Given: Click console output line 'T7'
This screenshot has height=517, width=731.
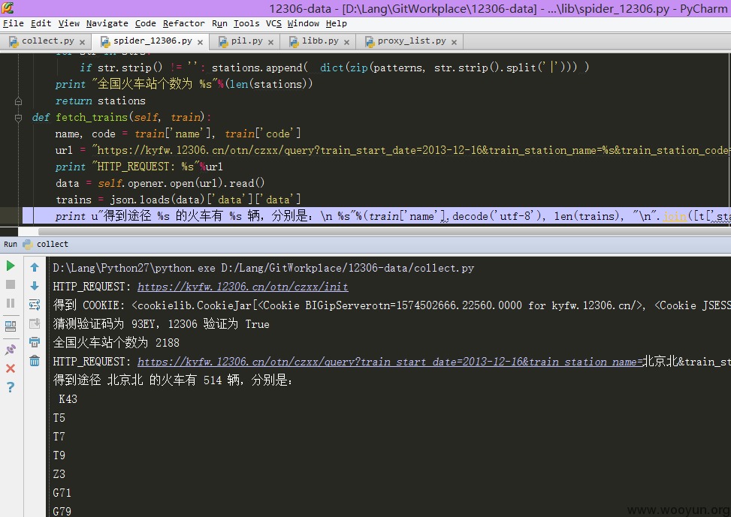Looking at the screenshot, I should (x=59, y=437).
